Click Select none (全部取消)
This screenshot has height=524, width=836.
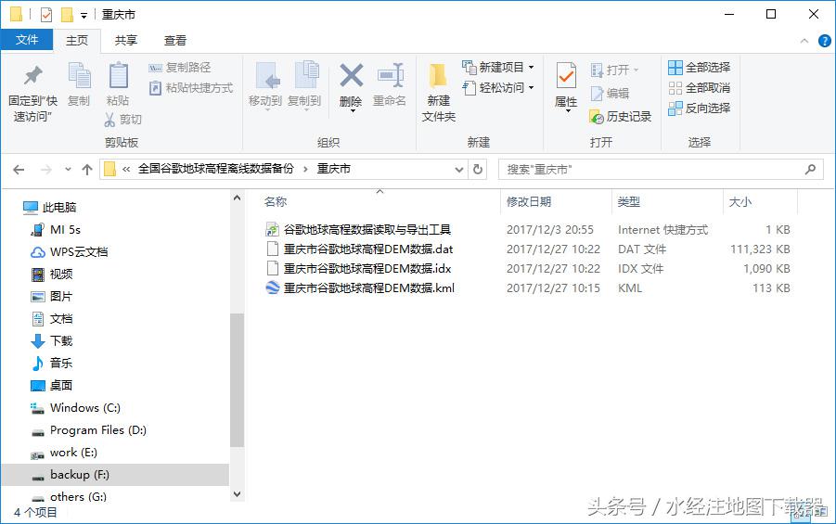699,88
